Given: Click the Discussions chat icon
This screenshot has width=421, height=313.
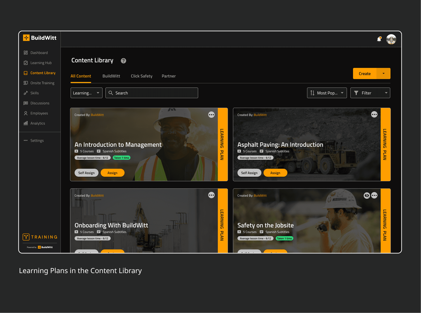Looking at the screenshot, I should tap(26, 103).
